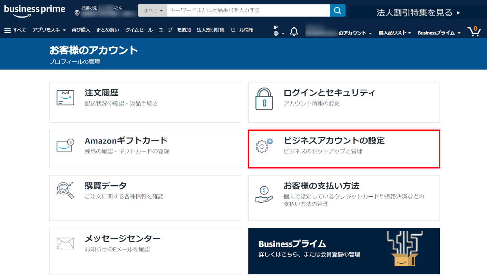The image size is (487, 276).
Task: Click ご注文に関する各種情報を確認 text
Action: tap(124, 196)
